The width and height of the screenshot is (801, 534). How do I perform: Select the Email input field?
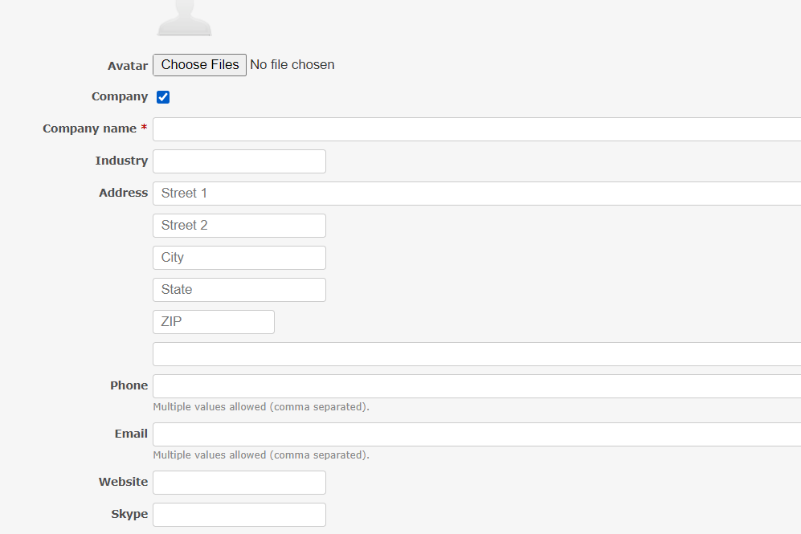tap(402, 434)
